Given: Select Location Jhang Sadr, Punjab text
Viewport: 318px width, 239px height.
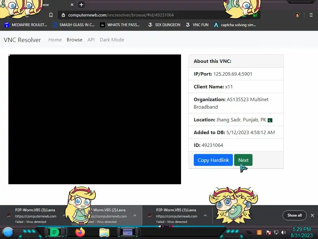Looking at the screenshot, I should (241, 120).
